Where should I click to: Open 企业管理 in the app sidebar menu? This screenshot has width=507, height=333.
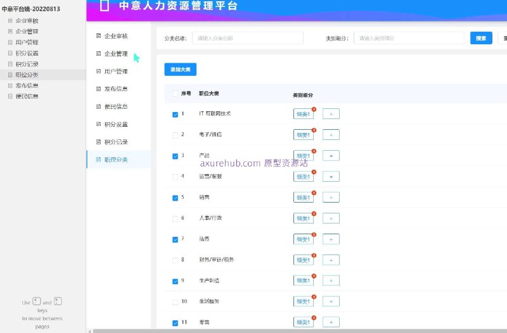pos(119,54)
